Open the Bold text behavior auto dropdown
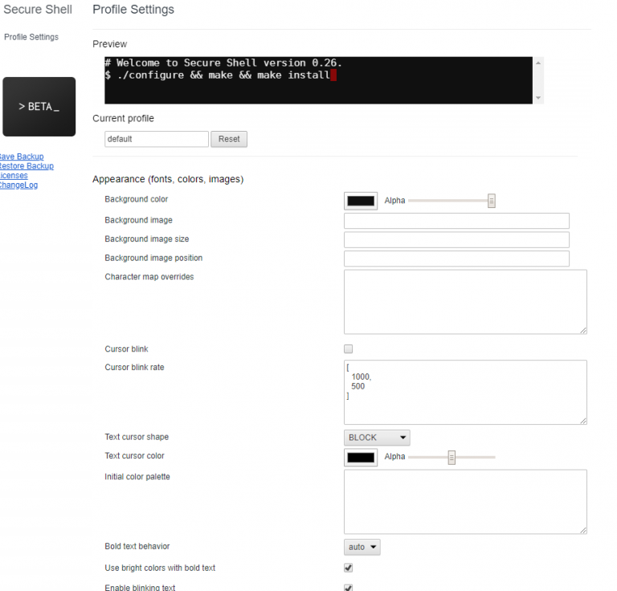Viewport: 617px width, 591px height. click(x=362, y=547)
